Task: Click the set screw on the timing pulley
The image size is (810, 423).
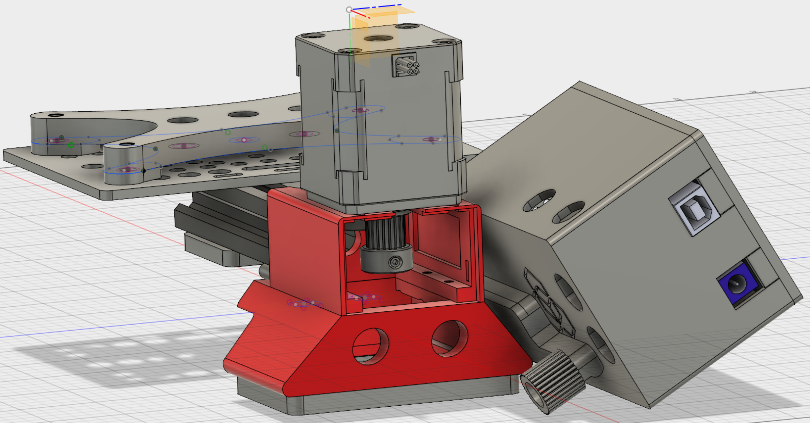Action: click(x=395, y=262)
